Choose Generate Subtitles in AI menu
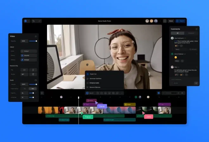This screenshot has width=209, height=142. pos(104,79)
